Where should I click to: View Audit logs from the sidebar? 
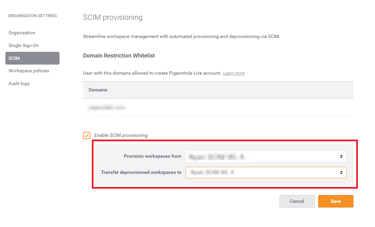[19, 83]
